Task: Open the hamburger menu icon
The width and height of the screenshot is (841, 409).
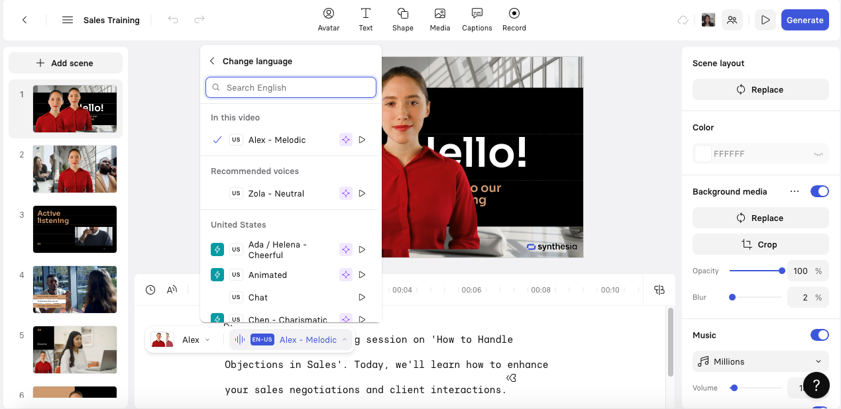Action: point(67,20)
